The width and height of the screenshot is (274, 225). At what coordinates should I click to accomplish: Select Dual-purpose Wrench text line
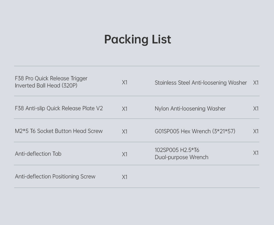pos(181,157)
